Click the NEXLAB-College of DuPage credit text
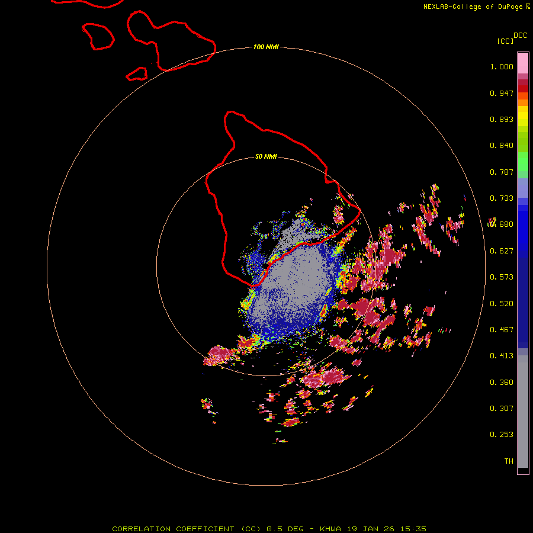Viewport: 533px width, 533px height. point(476,7)
